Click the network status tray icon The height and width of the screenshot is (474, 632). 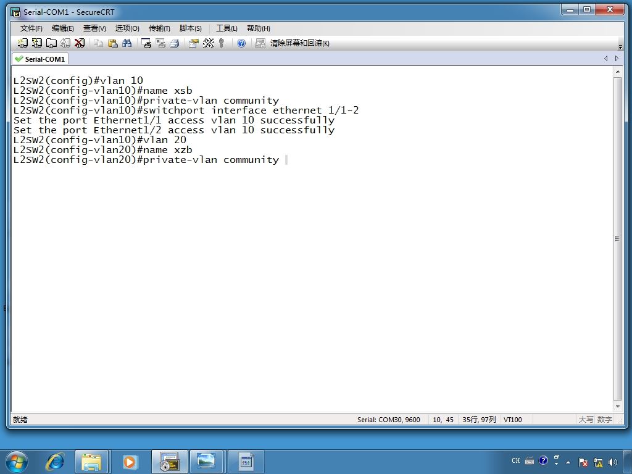pos(598,462)
